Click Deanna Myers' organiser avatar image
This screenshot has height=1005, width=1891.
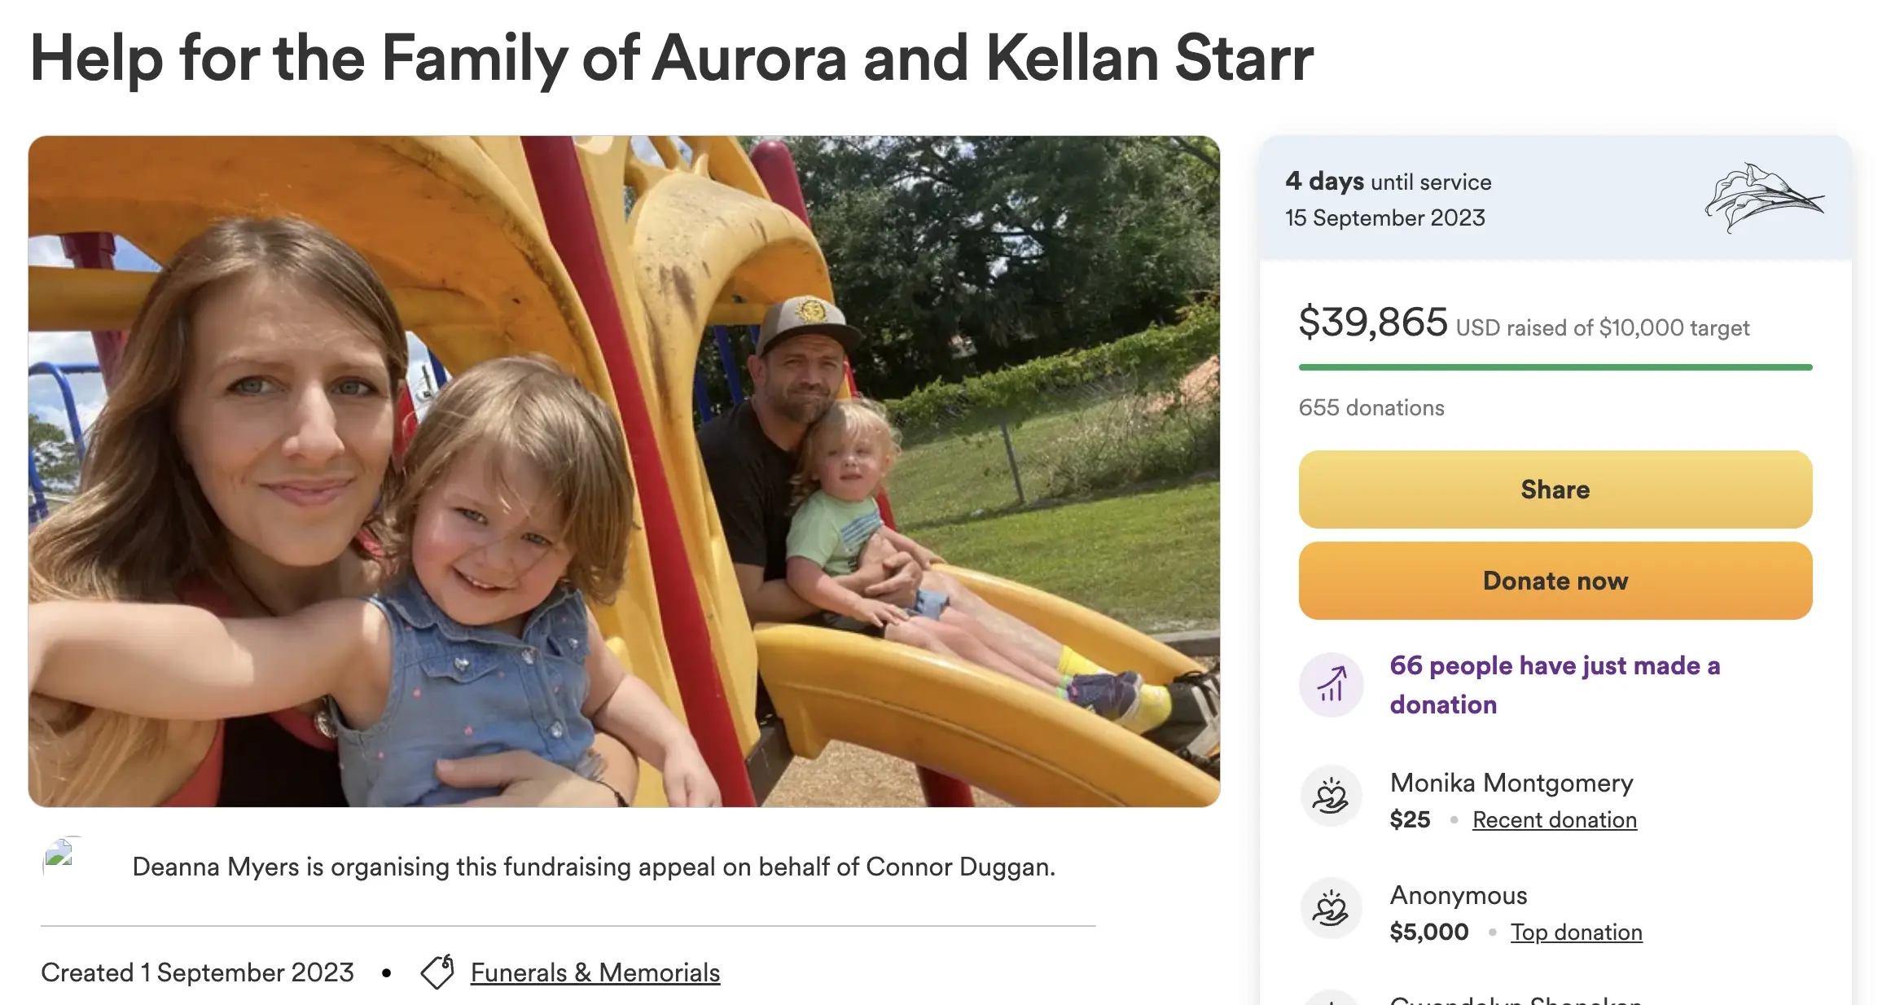click(x=60, y=856)
